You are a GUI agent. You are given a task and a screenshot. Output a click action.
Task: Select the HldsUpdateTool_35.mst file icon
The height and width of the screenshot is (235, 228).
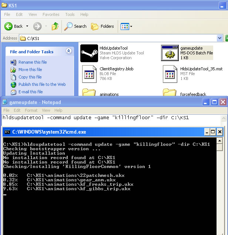[x=170, y=74]
